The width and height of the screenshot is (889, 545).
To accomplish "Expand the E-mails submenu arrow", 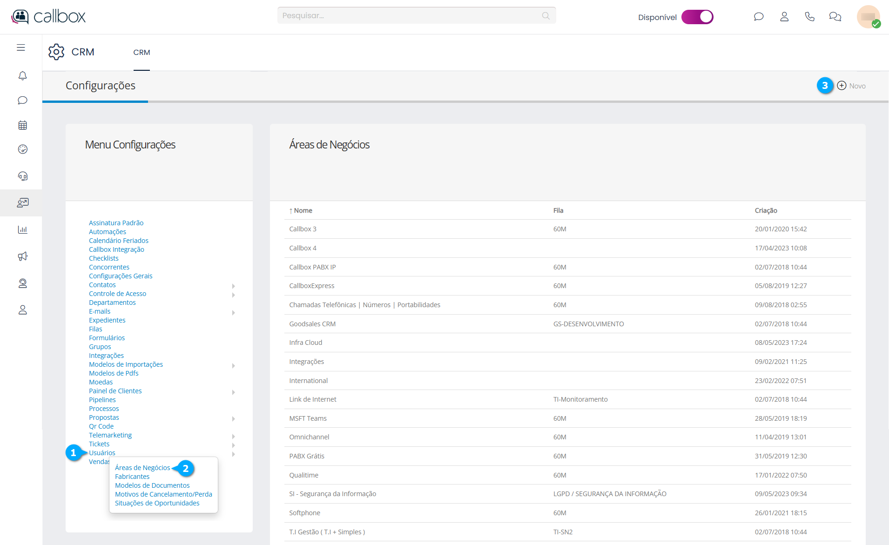I will [233, 312].
